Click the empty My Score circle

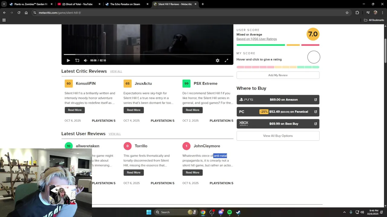(314, 57)
